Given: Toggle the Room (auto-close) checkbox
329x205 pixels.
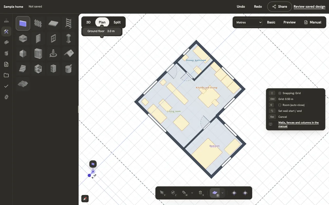Looking at the screenshot, I should coord(280,105).
